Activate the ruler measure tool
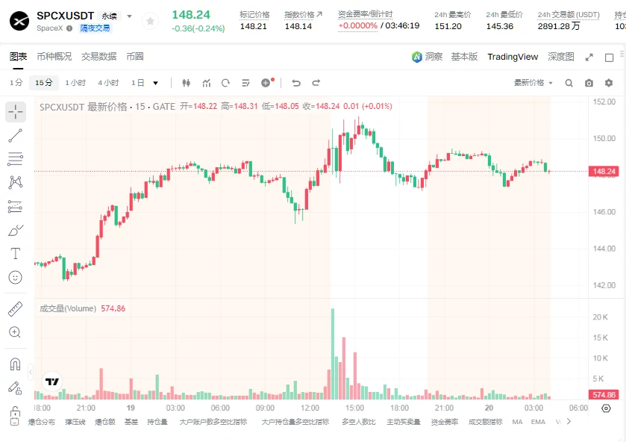The height and width of the screenshot is (442, 626). pos(16,309)
